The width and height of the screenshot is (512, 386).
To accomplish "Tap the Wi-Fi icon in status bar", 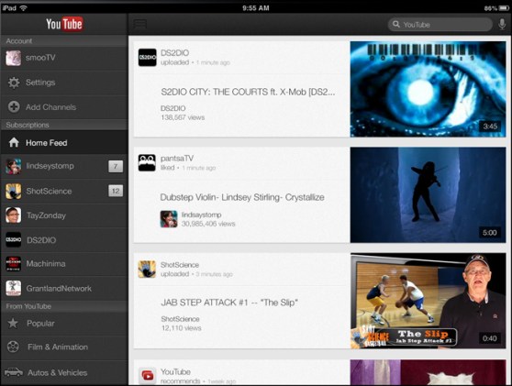I will coord(24,8).
